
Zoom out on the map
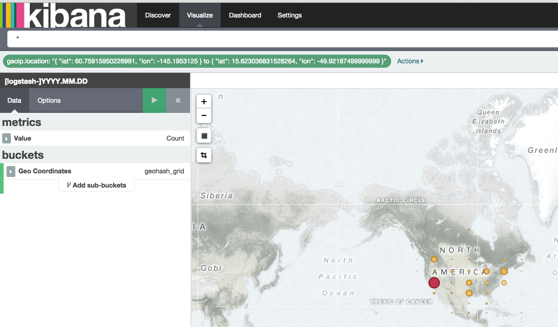click(x=204, y=115)
